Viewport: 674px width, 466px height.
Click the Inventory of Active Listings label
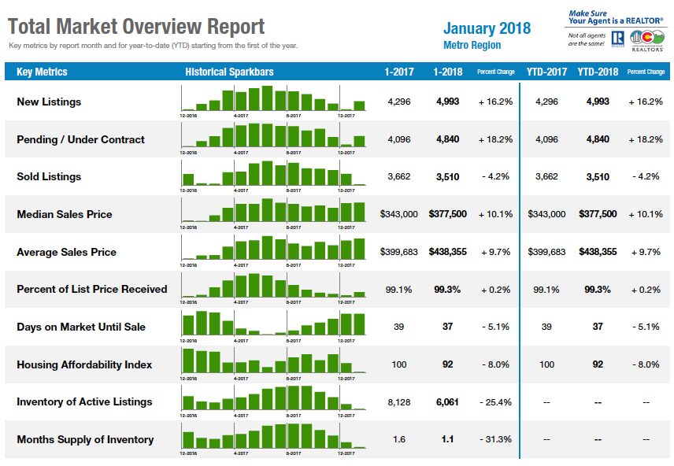point(84,401)
